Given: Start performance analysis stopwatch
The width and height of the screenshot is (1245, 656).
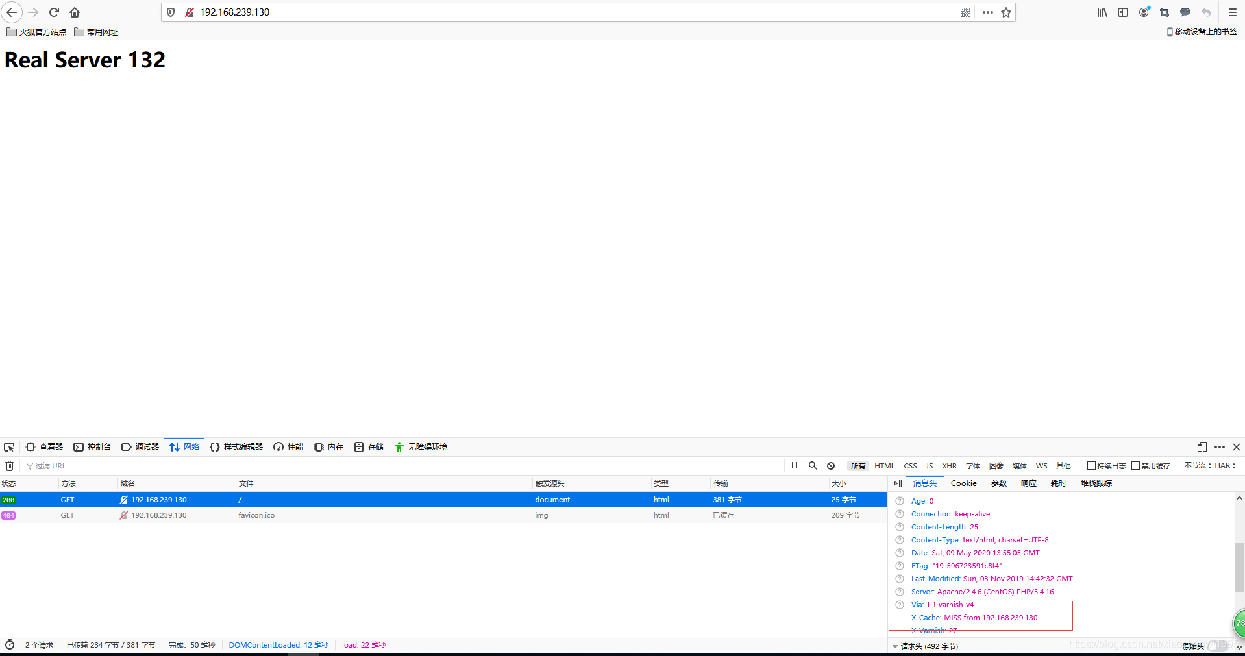Looking at the screenshot, I should click(10, 644).
